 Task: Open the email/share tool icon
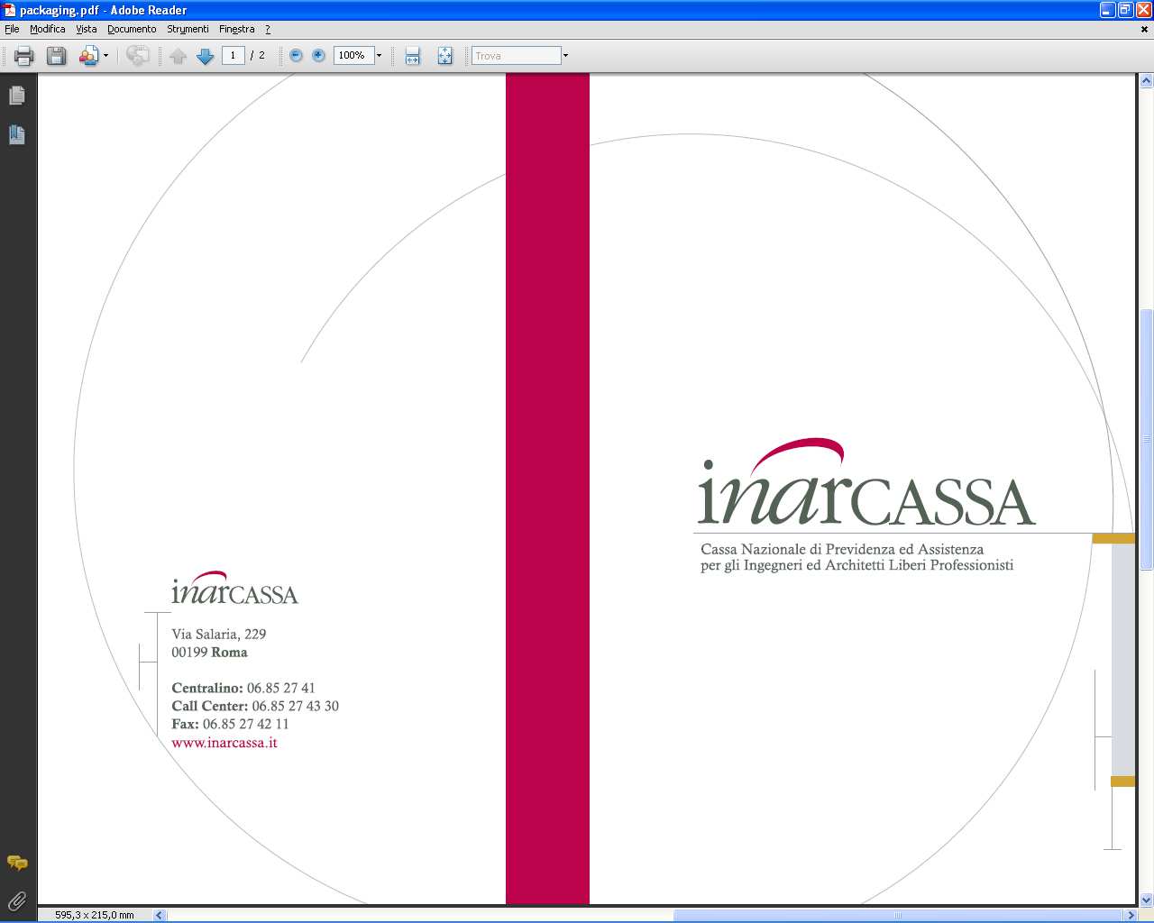[x=88, y=56]
